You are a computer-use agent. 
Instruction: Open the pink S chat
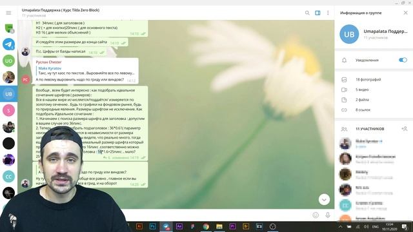(x=8, y=110)
